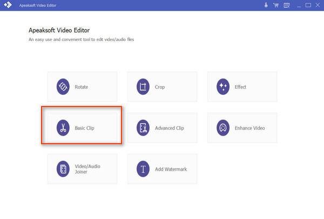Click the Video/Audio Joiner icon
The image size is (324, 219).
click(x=63, y=169)
